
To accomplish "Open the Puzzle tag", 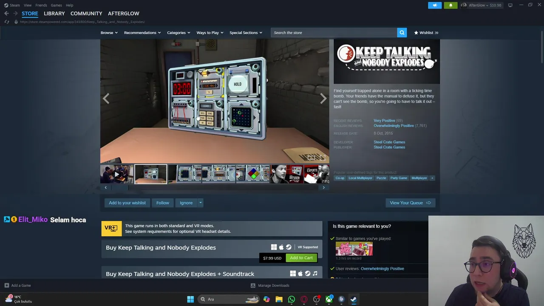I will [x=381, y=178].
